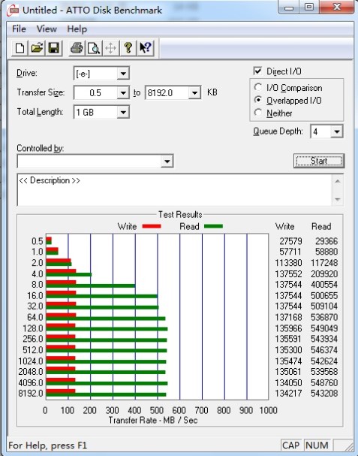Open the Transfer Size maximum 8192.0 dropdown

click(194, 92)
